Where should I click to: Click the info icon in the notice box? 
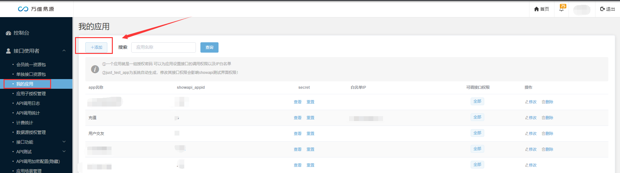point(95,69)
